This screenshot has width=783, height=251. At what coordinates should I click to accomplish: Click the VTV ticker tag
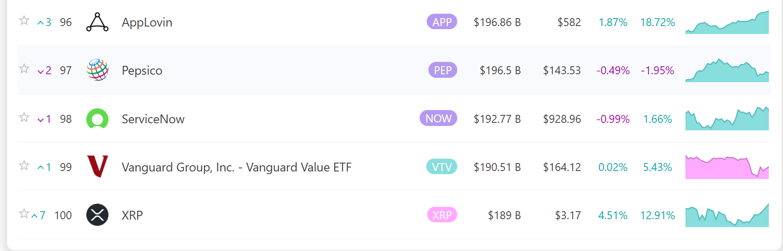(x=442, y=167)
